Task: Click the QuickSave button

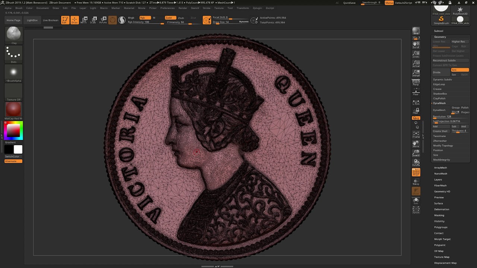Action: 349,3
